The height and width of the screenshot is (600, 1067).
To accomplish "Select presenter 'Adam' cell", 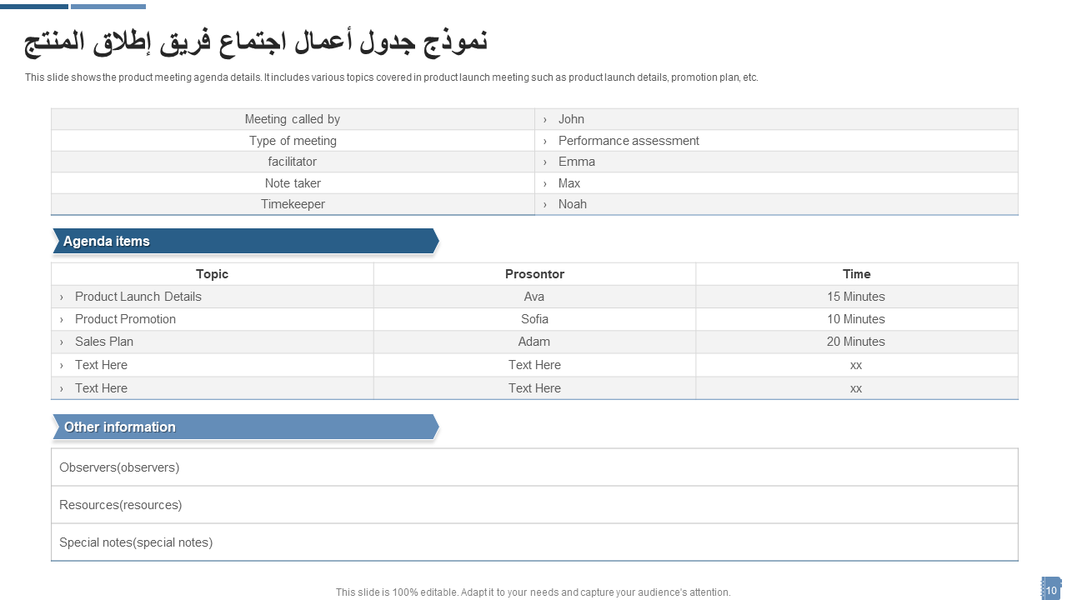I will pos(534,342).
